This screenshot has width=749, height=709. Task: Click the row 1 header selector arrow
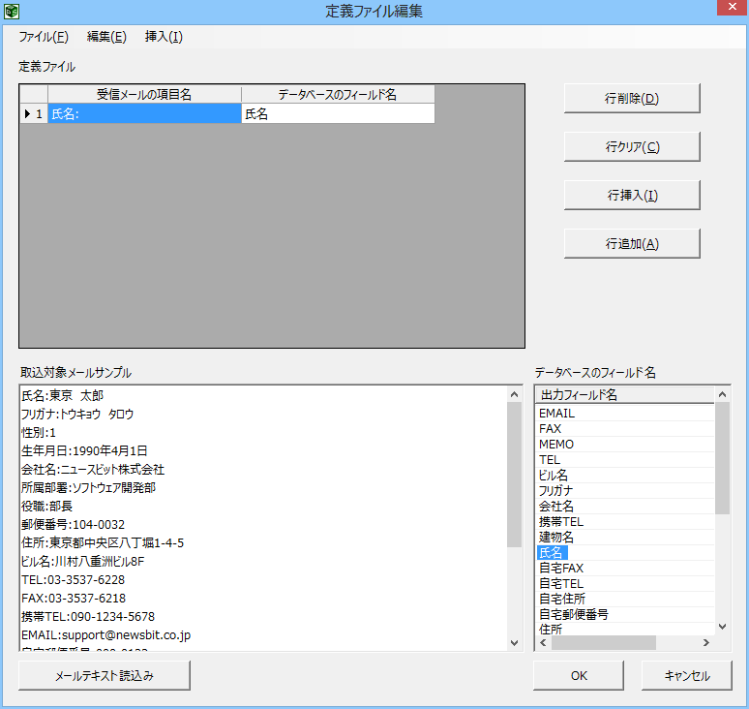[x=34, y=114]
